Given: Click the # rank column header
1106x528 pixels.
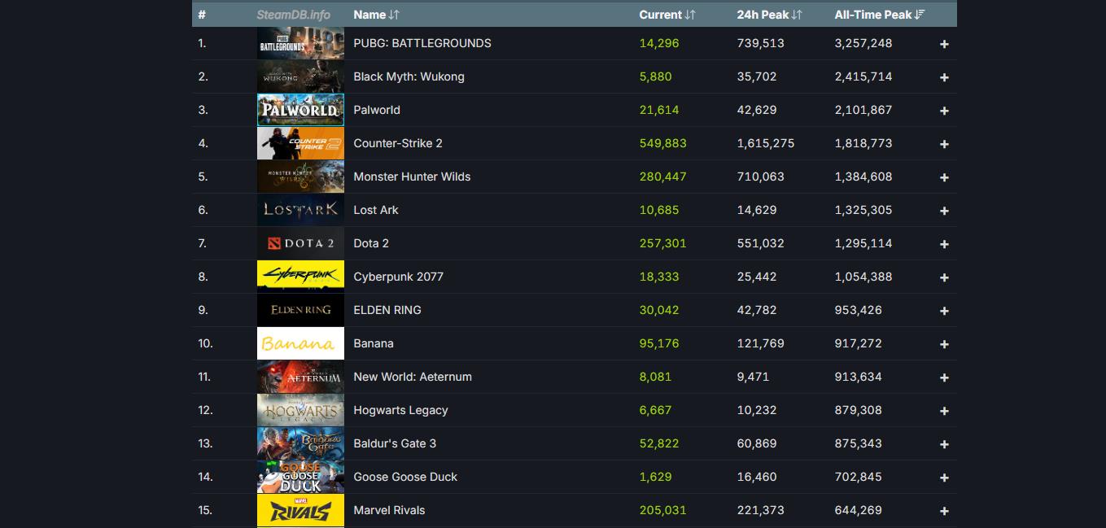Looking at the screenshot, I should (x=202, y=15).
